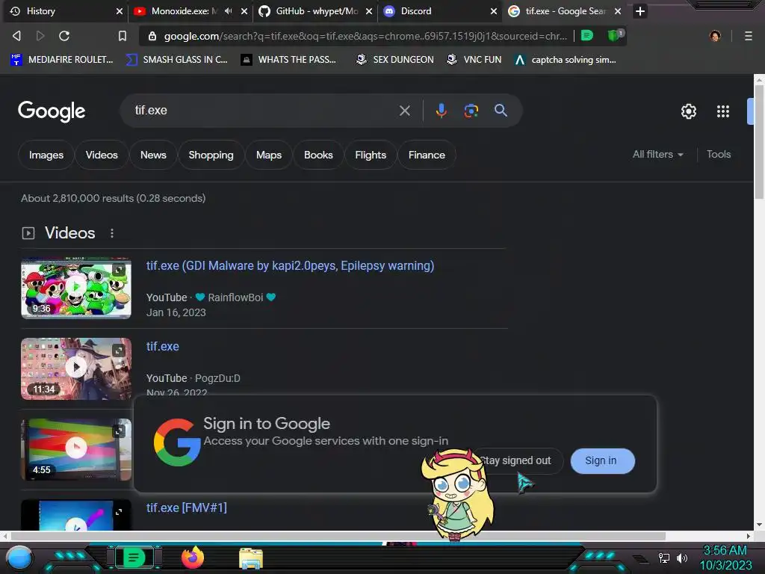
Task: Click the address bar URL
Action: click(365, 36)
